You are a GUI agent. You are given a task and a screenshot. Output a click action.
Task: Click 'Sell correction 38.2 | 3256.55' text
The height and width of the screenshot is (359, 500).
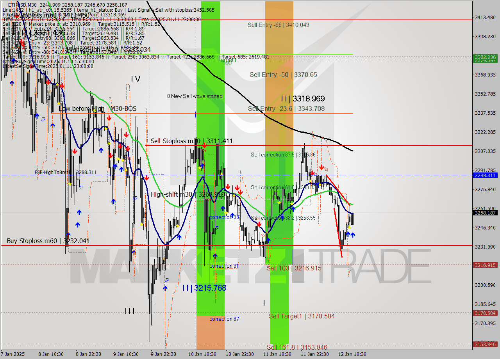coord(283,218)
